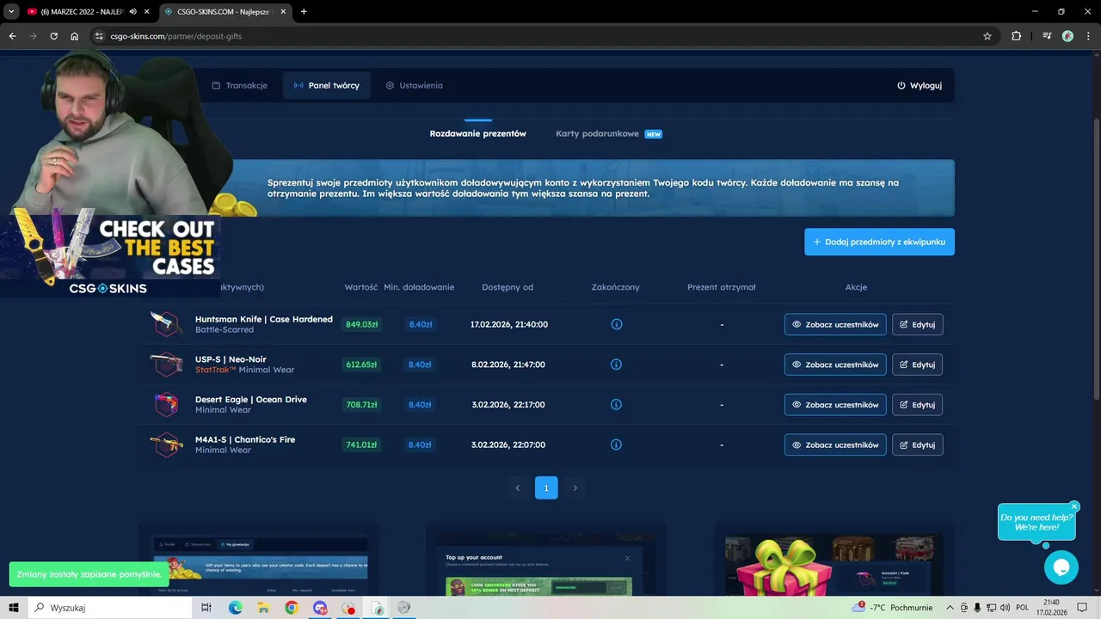Open Task View on the taskbar
This screenshot has height=619, width=1101.
[206, 608]
